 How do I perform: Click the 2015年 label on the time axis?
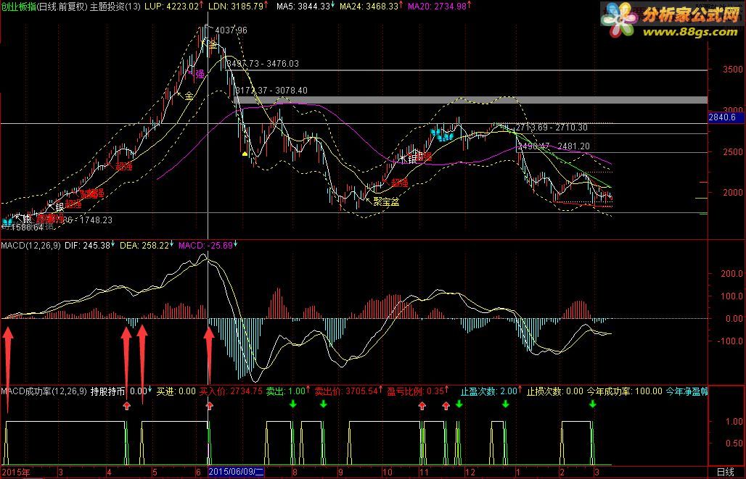pyautogui.click(x=16, y=472)
